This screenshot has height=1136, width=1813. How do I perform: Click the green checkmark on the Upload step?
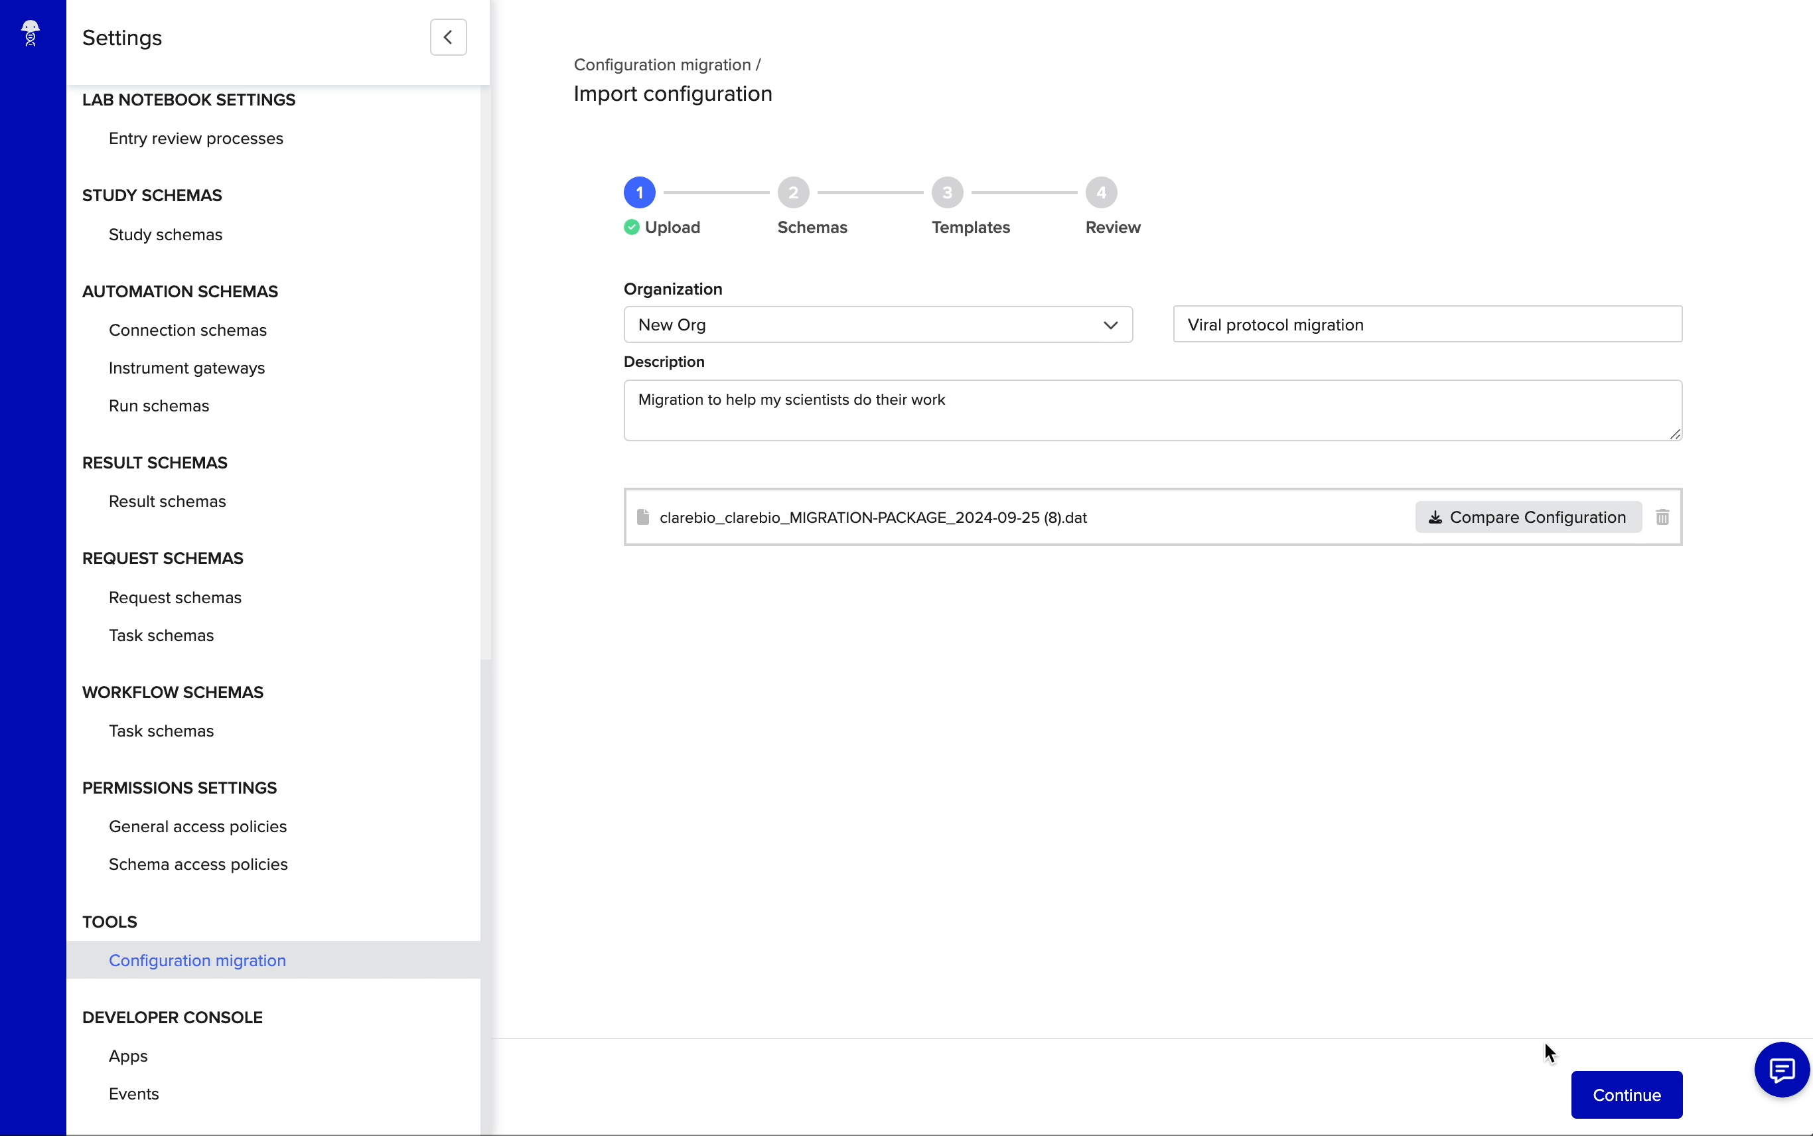coord(631,226)
